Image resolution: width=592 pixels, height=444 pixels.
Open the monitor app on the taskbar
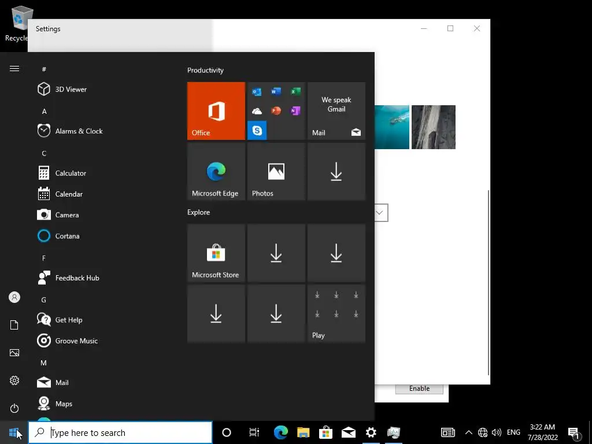coord(393,432)
